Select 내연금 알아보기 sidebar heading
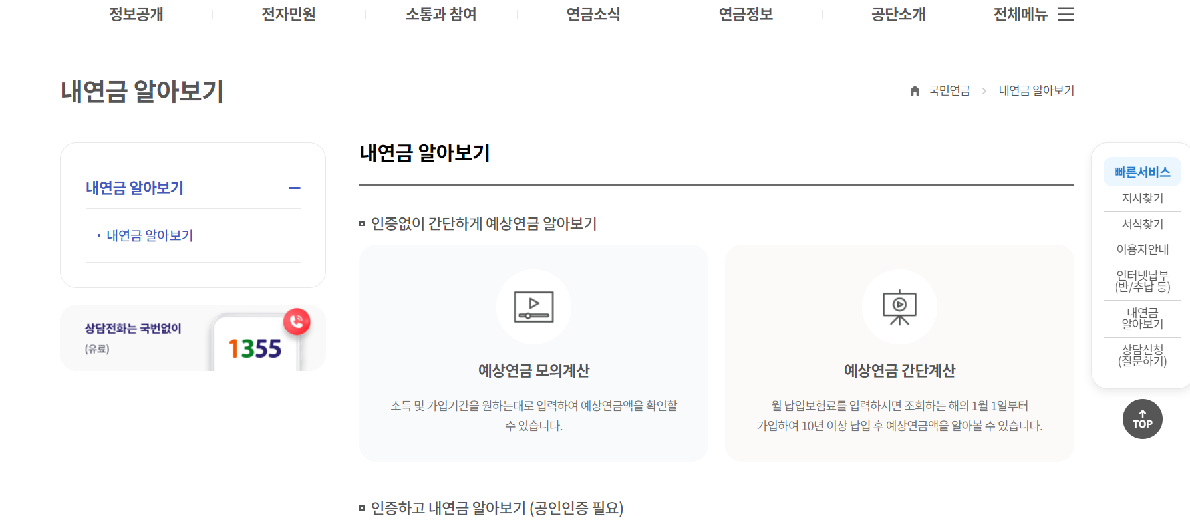 point(134,188)
